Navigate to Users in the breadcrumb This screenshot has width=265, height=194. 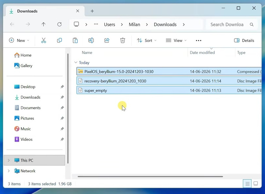tap(110, 25)
